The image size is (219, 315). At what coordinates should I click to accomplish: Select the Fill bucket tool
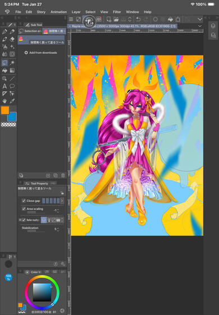[x=4, y=70]
